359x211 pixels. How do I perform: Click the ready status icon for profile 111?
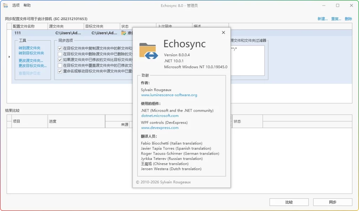coord(124,32)
